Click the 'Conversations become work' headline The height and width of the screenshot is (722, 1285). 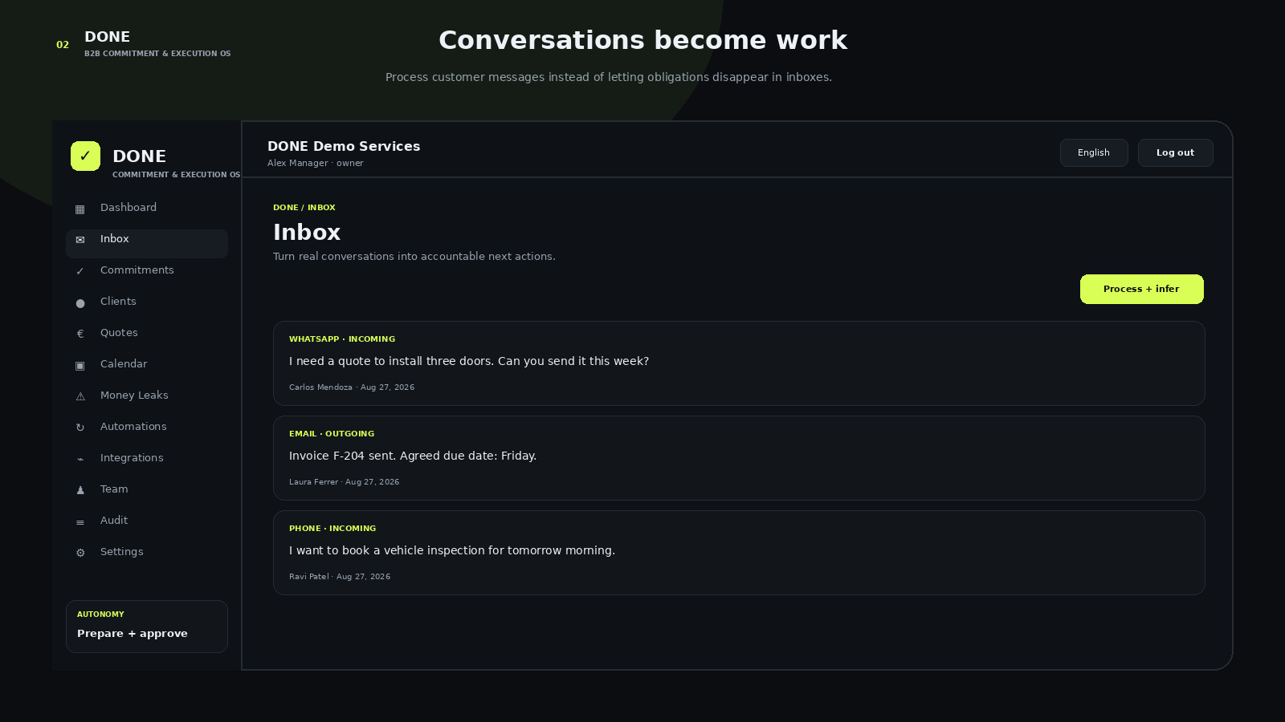pos(642,40)
